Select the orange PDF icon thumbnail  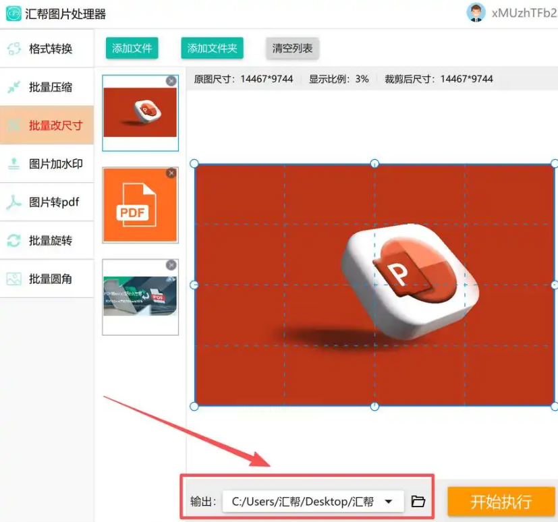pos(140,205)
